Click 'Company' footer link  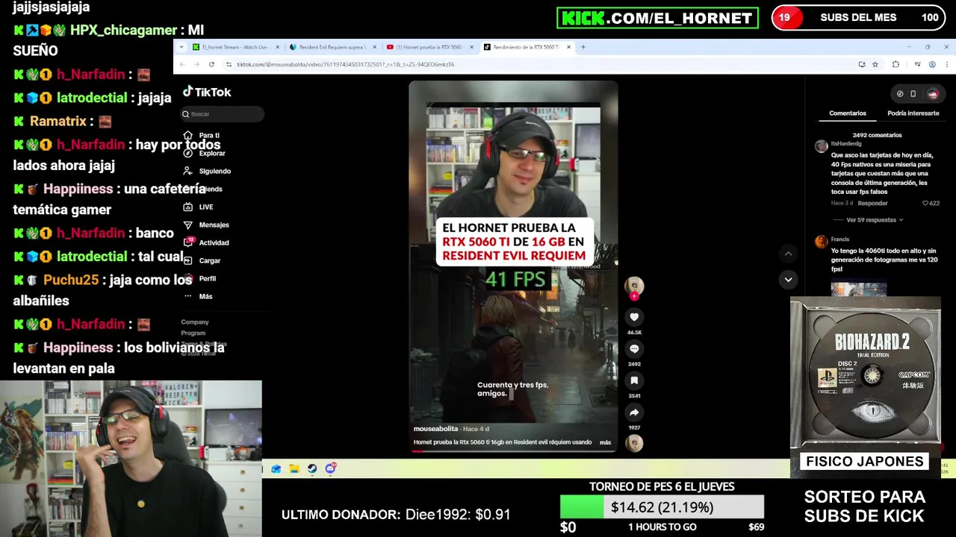[x=195, y=322]
